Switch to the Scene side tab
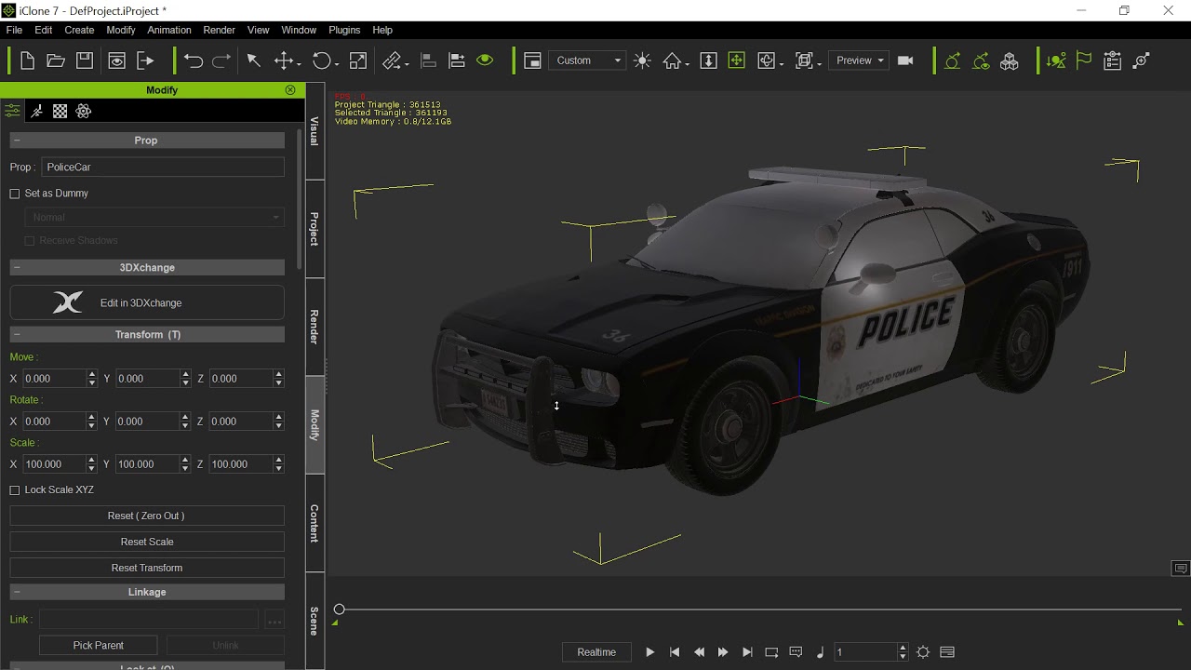 click(314, 621)
